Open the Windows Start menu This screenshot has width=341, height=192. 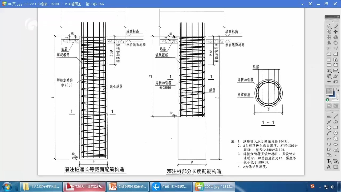click(7, 186)
